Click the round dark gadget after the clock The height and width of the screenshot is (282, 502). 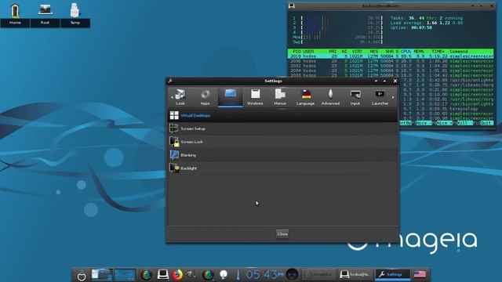click(x=292, y=274)
